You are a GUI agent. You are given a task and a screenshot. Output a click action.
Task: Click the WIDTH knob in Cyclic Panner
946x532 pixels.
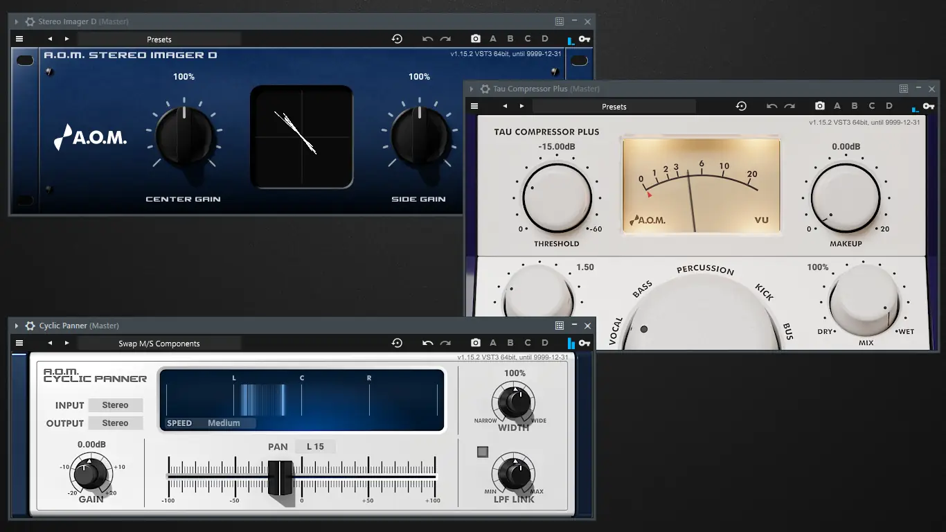(x=513, y=401)
